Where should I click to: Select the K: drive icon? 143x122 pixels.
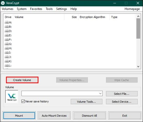point(7,61)
